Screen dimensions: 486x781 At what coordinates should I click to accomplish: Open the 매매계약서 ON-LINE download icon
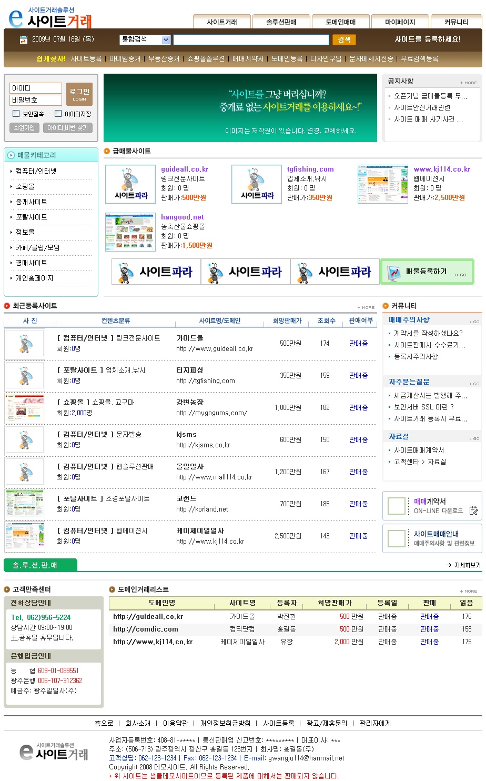click(473, 510)
